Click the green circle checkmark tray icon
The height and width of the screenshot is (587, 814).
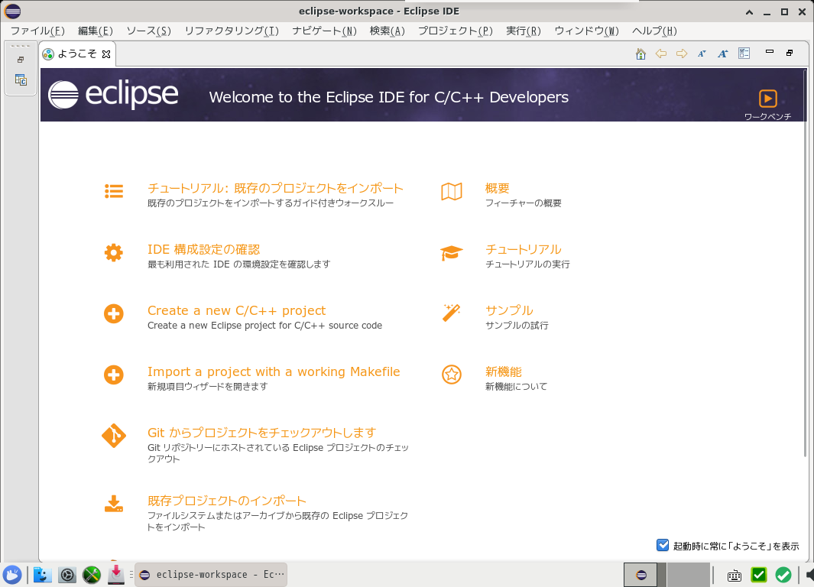pos(783,575)
